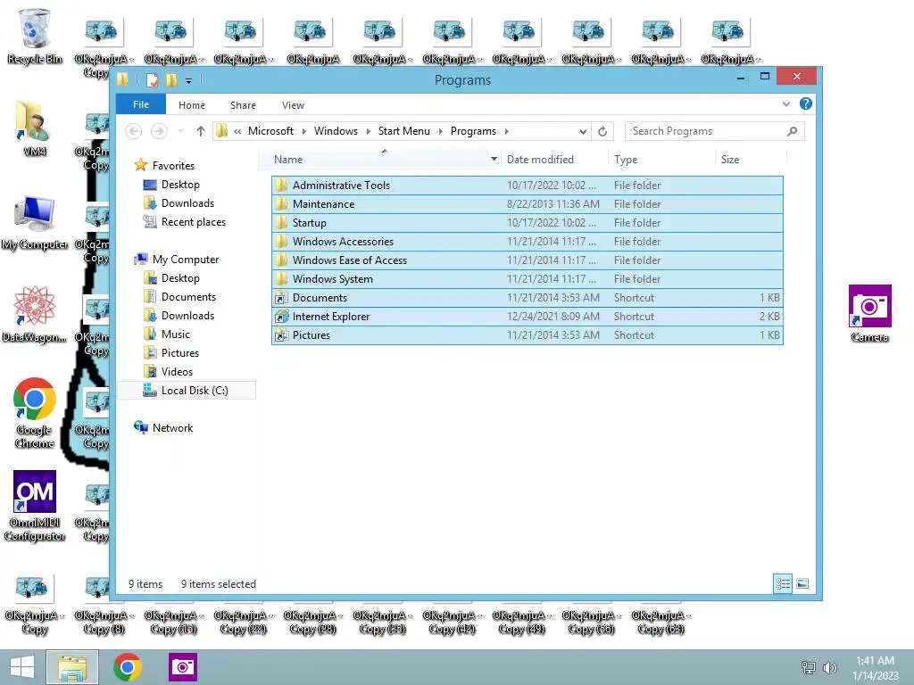Click New Folder quick access toolbar icon

[x=171, y=79]
